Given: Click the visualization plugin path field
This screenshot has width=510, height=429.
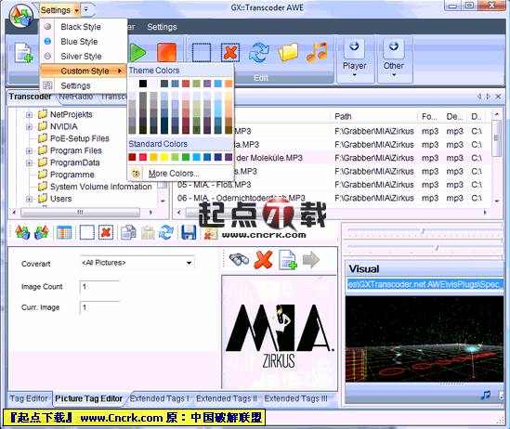Looking at the screenshot, I should point(425,284).
